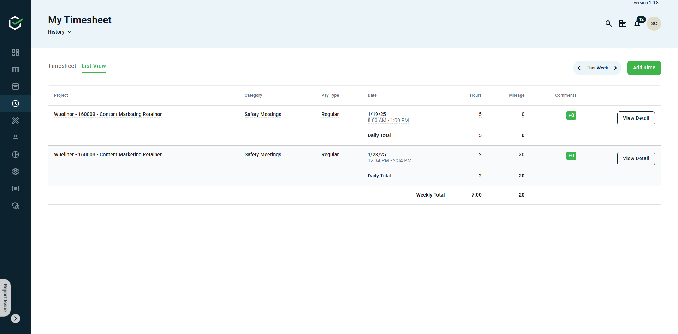Open the pie chart reports icon

16,154
